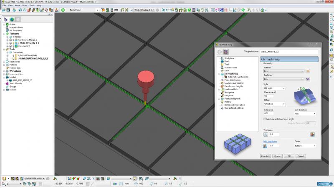This screenshot has height=188, width=334.
Task: Select Leads and links in dialog tree
Action: click(231, 89)
